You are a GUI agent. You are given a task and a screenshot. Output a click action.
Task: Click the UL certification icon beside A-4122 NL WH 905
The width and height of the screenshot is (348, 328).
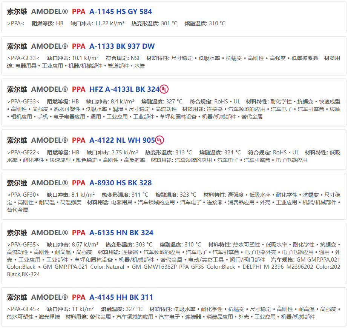click(159, 140)
